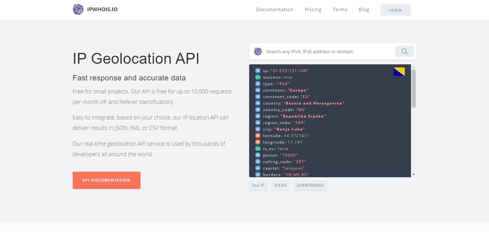Click the IPWHOIS.IO brand name link
This screenshot has height=232, width=489.
pos(102,9)
